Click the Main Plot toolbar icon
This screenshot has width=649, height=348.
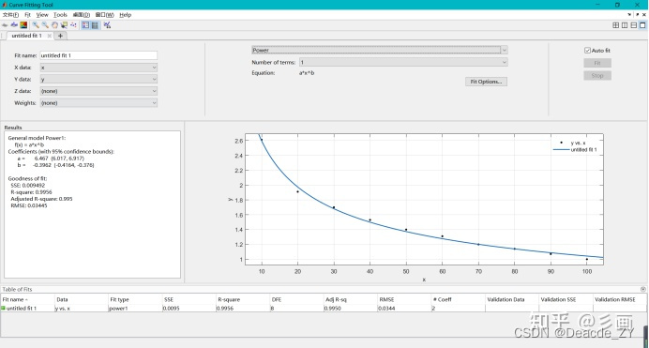pyautogui.click(x=5, y=25)
